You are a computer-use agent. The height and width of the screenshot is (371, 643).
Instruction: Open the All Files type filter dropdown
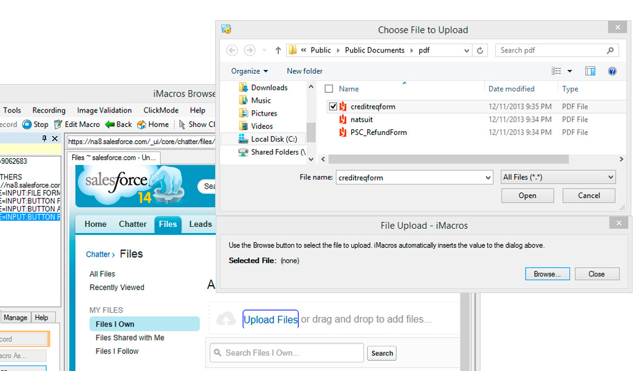[558, 177]
